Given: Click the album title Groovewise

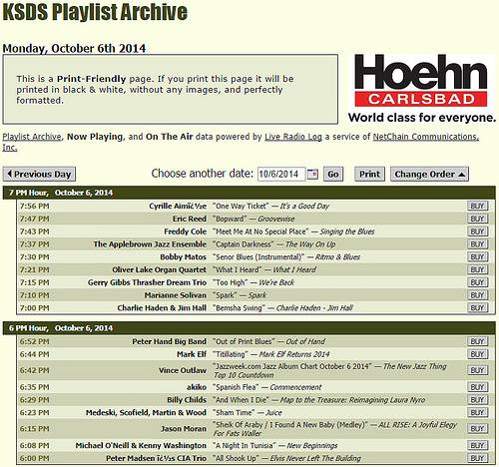Looking at the screenshot, I should (276, 219).
